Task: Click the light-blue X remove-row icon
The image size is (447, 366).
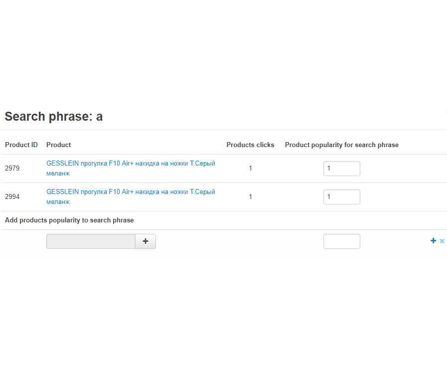Action: click(442, 241)
